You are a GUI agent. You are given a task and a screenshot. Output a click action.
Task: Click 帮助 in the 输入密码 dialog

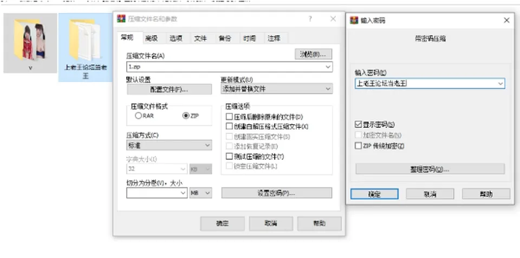(x=486, y=194)
